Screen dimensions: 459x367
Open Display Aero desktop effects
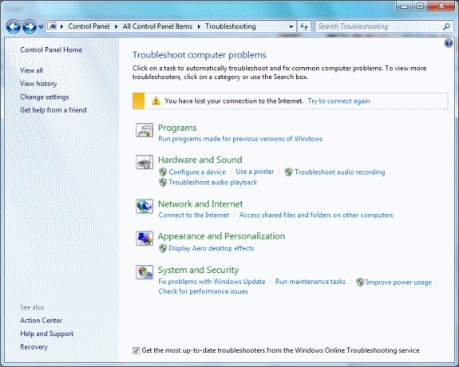(x=212, y=248)
